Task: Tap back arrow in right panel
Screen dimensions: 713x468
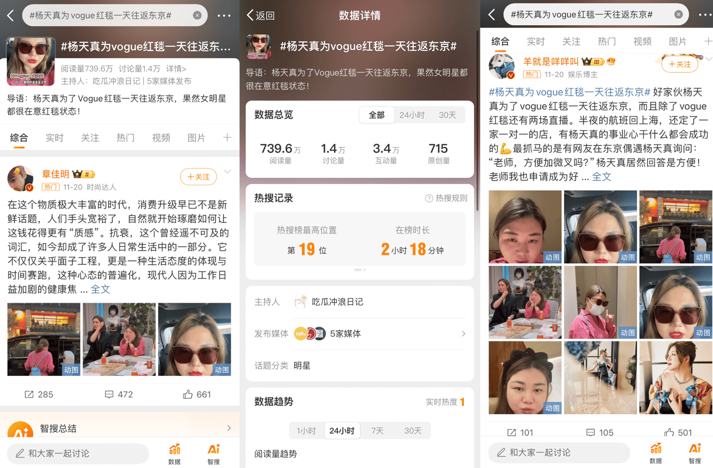Action: [x=492, y=15]
